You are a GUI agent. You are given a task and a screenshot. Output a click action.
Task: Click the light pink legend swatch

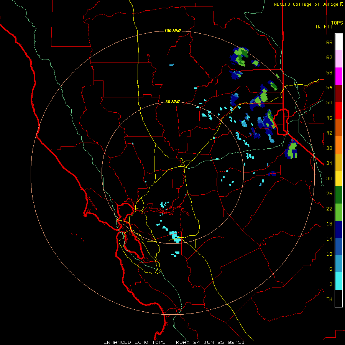338,59
